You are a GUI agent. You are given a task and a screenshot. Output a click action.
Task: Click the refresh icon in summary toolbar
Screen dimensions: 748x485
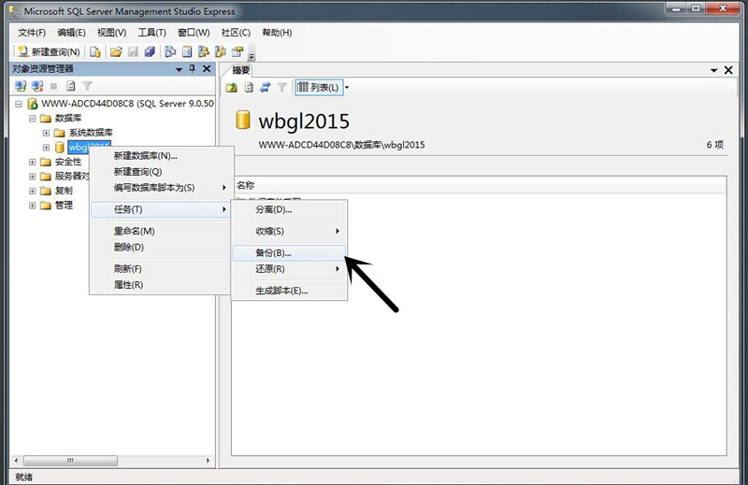(249, 87)
